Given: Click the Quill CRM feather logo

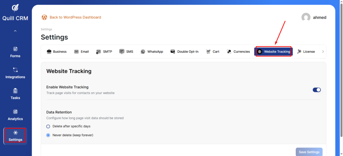Looking at the screenshot, I should point(15,8).
